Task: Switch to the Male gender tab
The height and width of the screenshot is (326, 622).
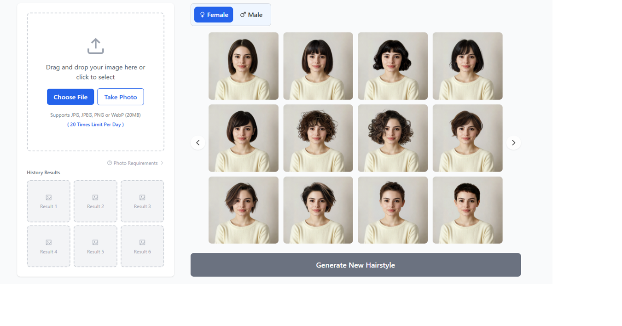Action: point(251,15)
